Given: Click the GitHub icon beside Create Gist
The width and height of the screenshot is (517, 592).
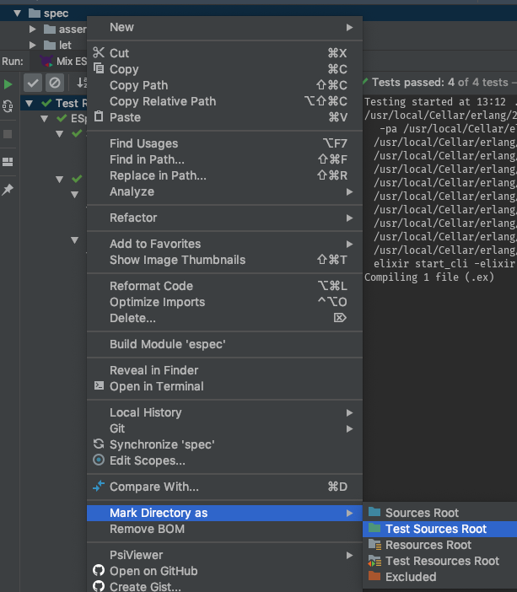Looking at the screenshot, I should coord(99,586).
